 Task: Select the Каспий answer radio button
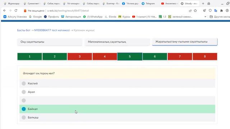[x=24, y=83]
